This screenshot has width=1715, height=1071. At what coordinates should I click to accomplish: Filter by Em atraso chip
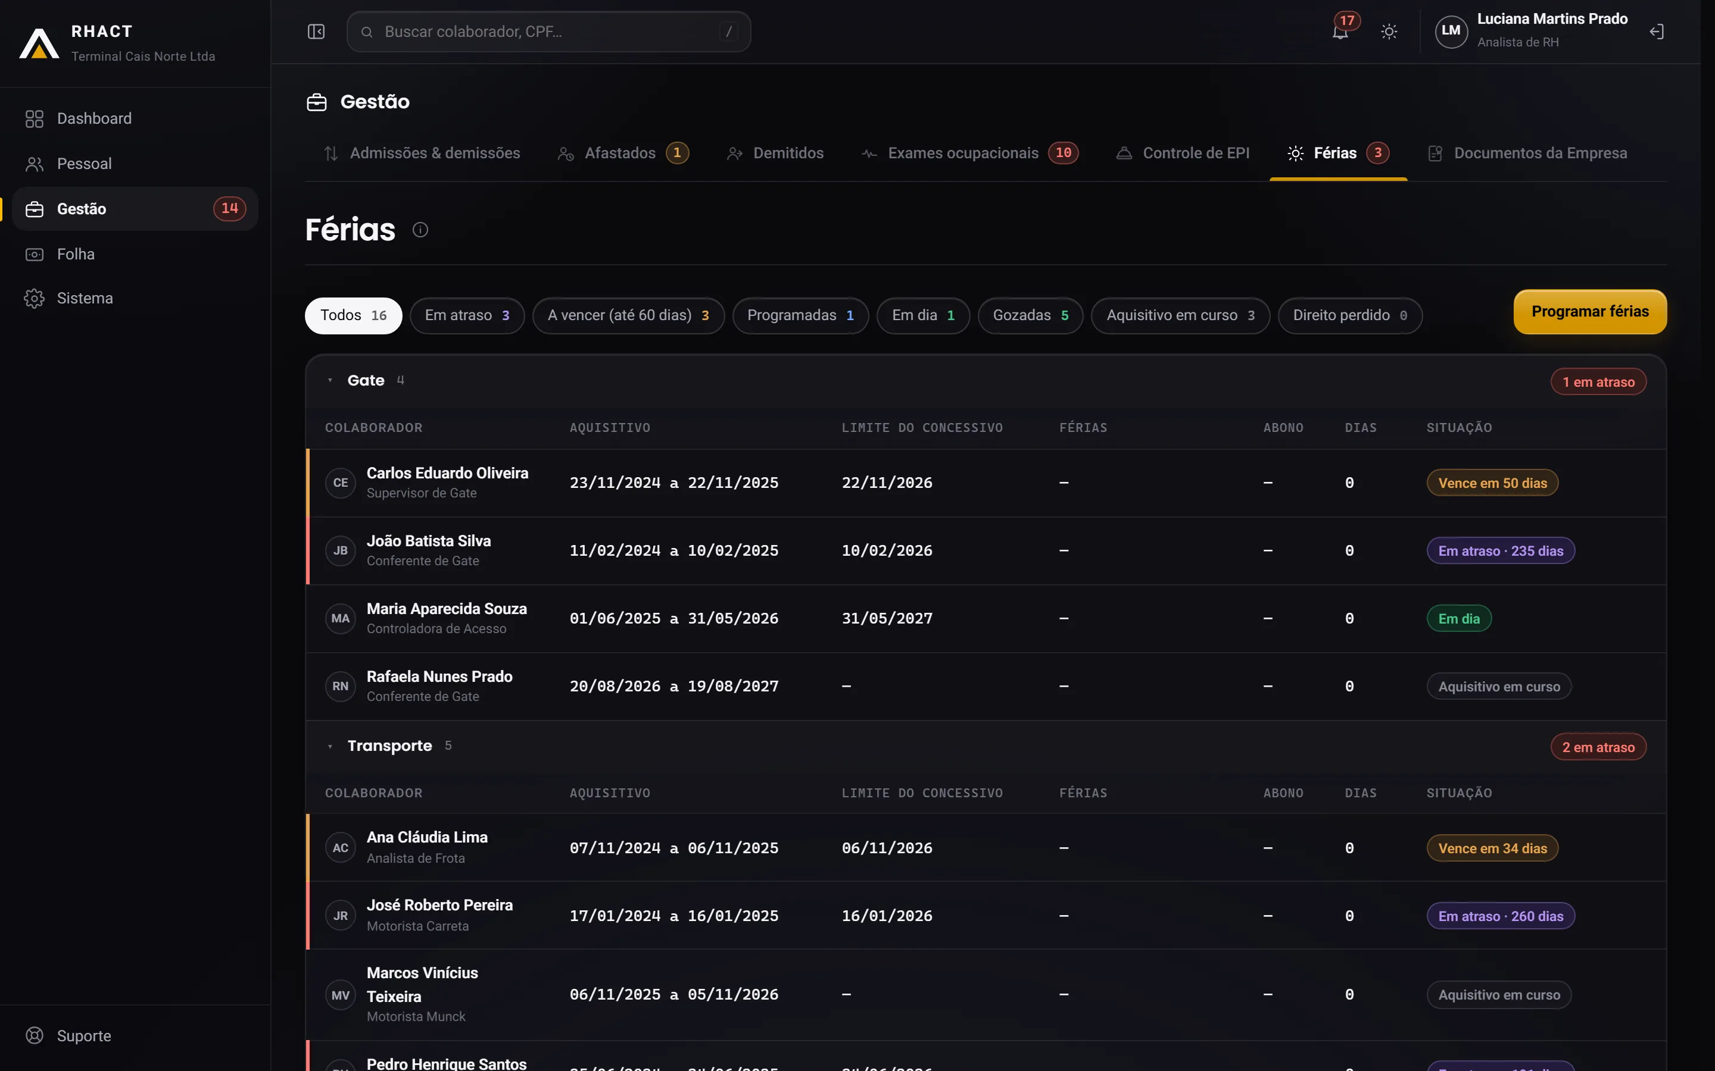click(467, 315)
